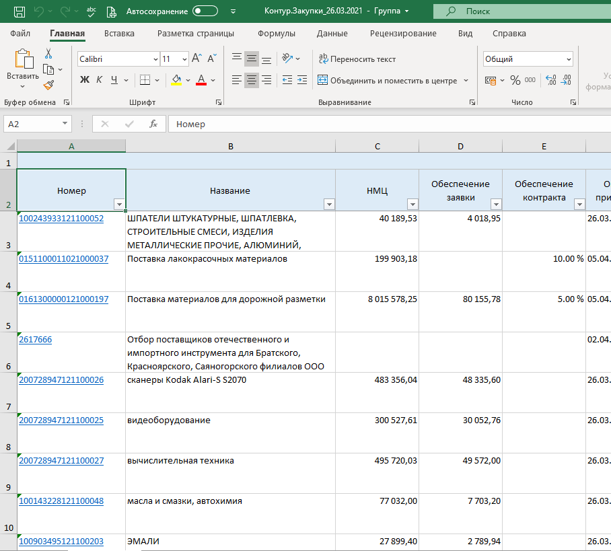Click the Redo arrow icon

(x=65, y=11)
